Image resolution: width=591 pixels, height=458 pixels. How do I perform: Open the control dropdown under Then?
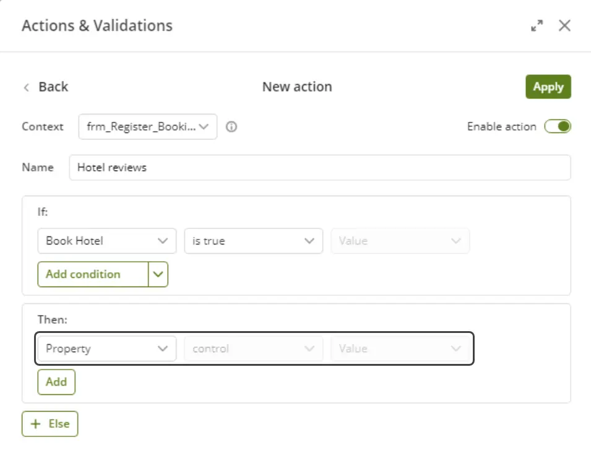click(x=253, y=348)
